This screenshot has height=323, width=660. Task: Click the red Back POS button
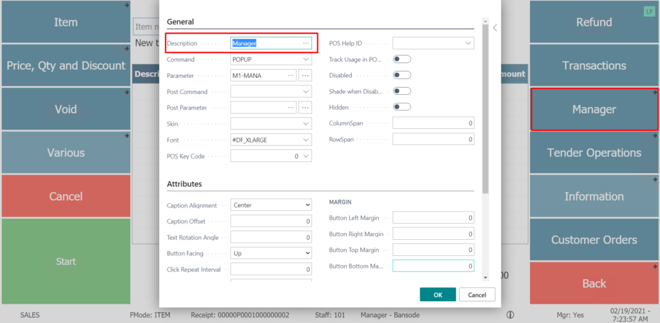pos(594,284)
